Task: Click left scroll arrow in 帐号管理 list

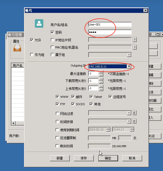Action: pos(13,123)
